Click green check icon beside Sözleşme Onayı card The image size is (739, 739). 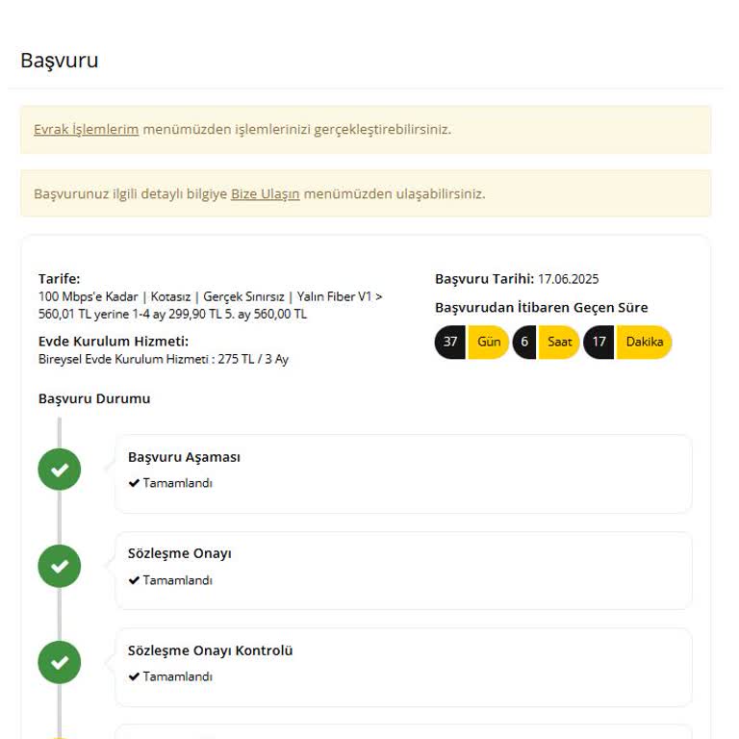pos(60,566)
